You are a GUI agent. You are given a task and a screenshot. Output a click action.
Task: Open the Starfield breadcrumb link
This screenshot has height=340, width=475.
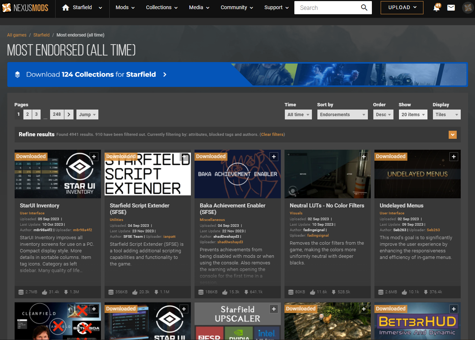coord(41,35)
